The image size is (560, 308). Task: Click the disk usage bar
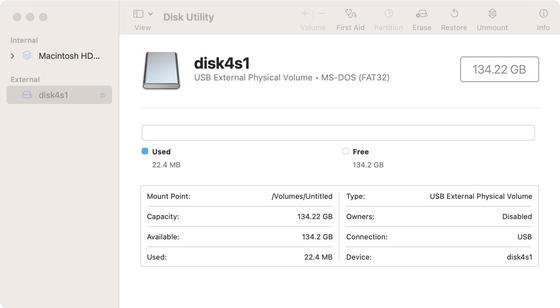338,133
